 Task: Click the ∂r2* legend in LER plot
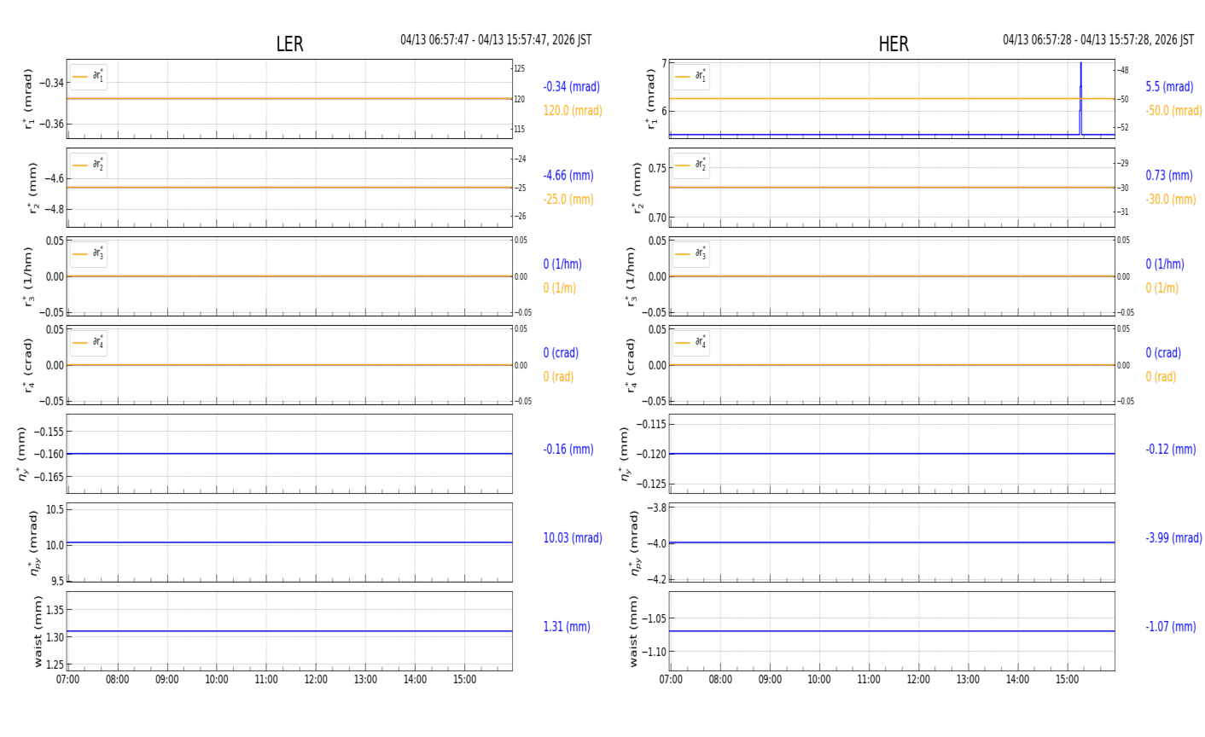click(89, 165)
